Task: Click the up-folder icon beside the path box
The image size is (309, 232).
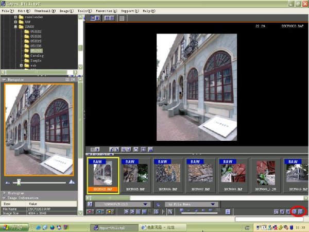Action: point(90,204)
